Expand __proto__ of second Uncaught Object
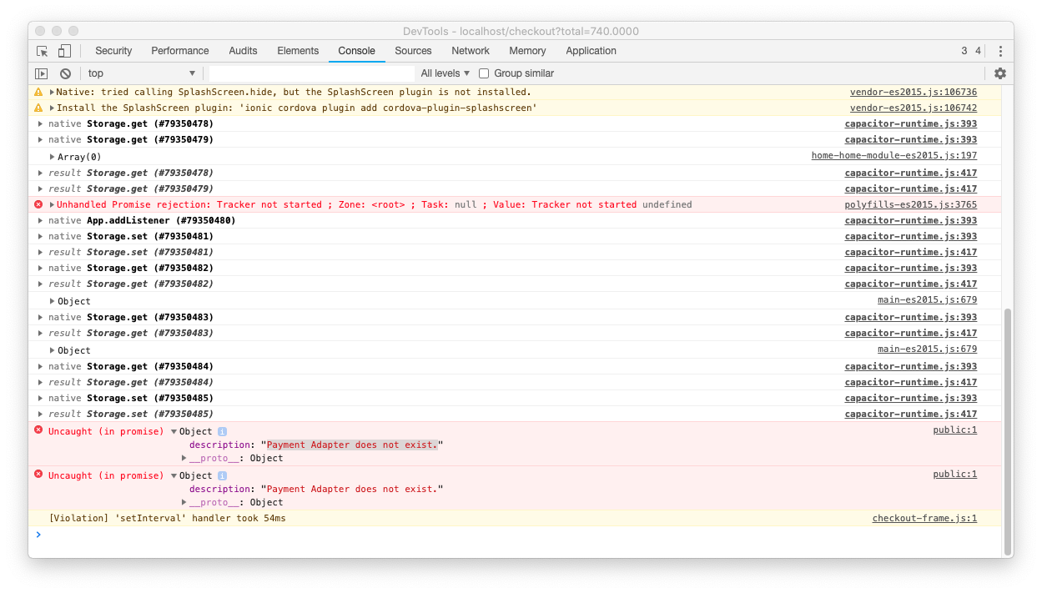 click(x=184, y=502)
